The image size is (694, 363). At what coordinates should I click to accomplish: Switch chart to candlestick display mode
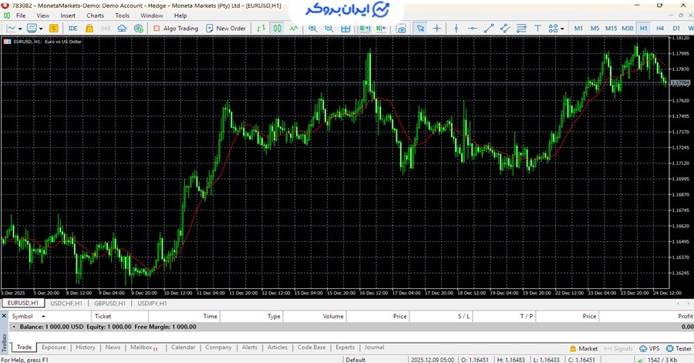pos(276,29)
